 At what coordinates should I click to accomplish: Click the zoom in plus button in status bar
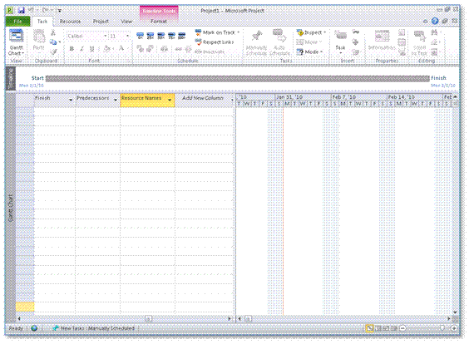[454, 328]
